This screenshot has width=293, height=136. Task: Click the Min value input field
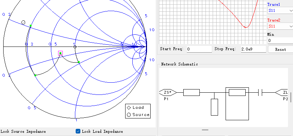point(280,40)
